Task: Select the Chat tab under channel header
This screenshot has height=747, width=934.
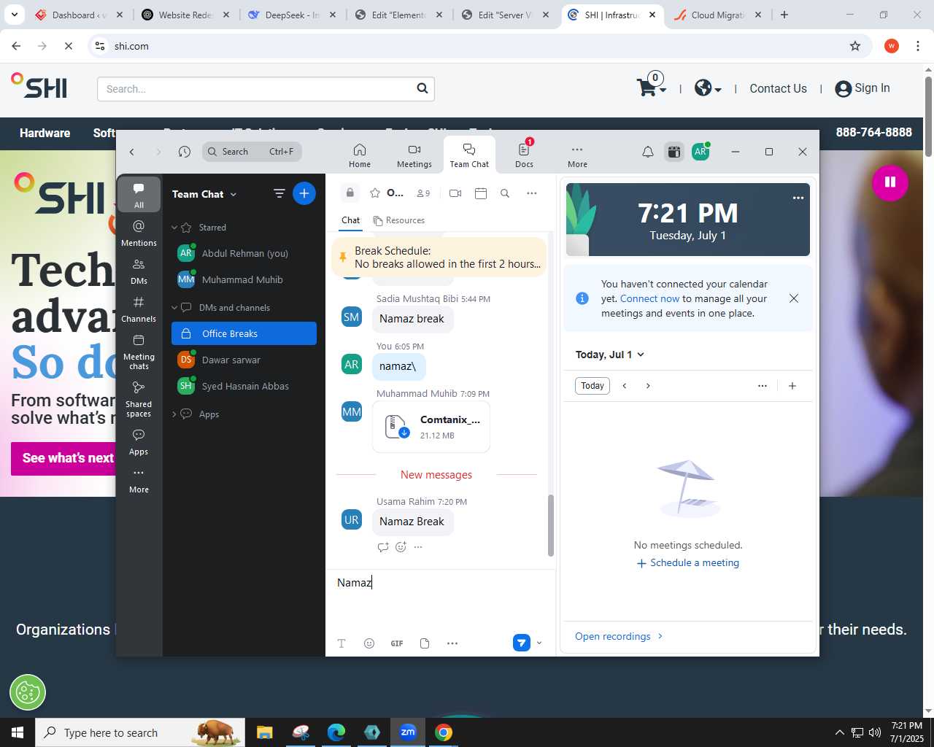Action: click(351, 220)
